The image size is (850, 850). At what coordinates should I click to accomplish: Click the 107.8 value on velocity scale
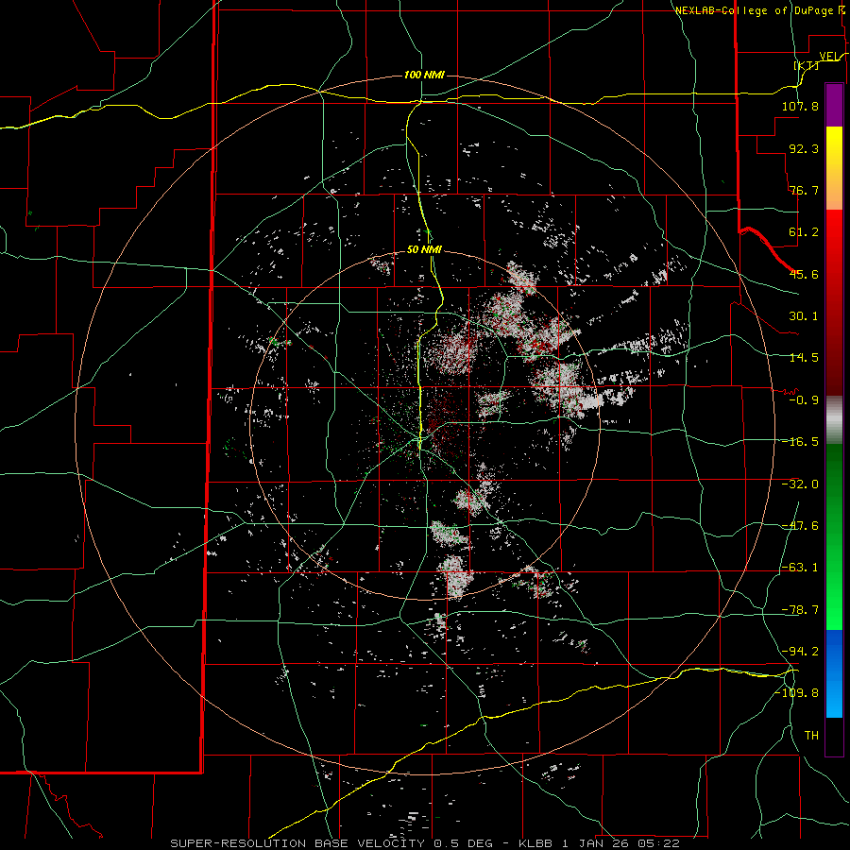pos(800,106)
